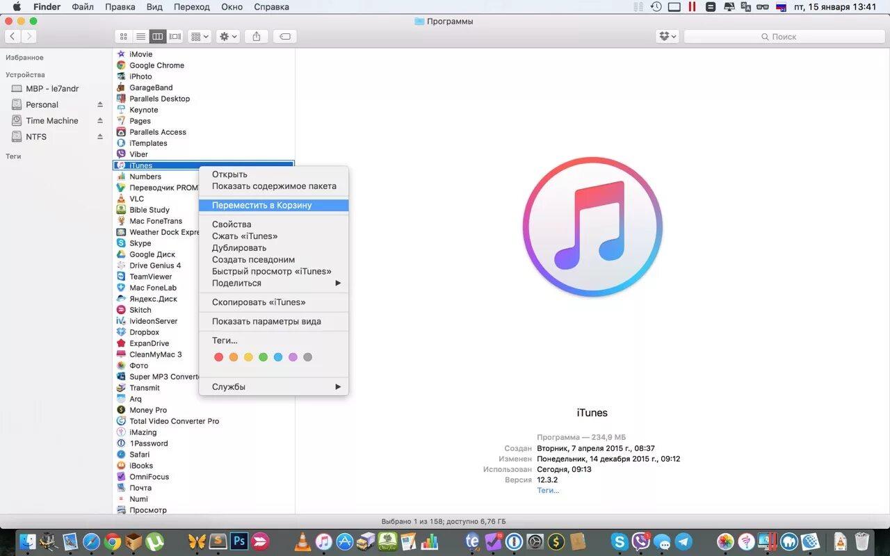The height and width of the screenshot is (556, 890).
Task: Expand the Службы submenu
Action: [274, 387]
